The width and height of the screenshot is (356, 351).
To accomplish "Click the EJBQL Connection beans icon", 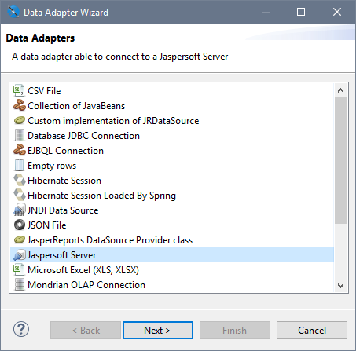I will pyautogui.click(x=19, y=151).
